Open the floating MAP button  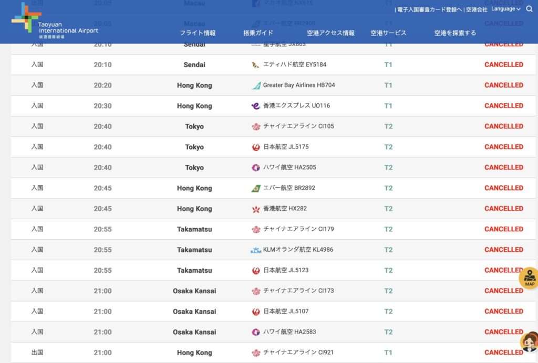tap(529, 278)
